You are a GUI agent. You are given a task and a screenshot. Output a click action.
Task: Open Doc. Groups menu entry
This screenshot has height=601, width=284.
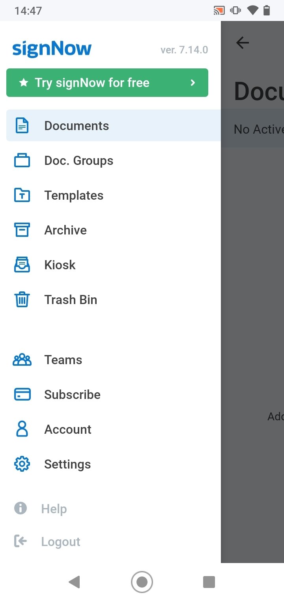pyautogui.click(x=114, y=161)
